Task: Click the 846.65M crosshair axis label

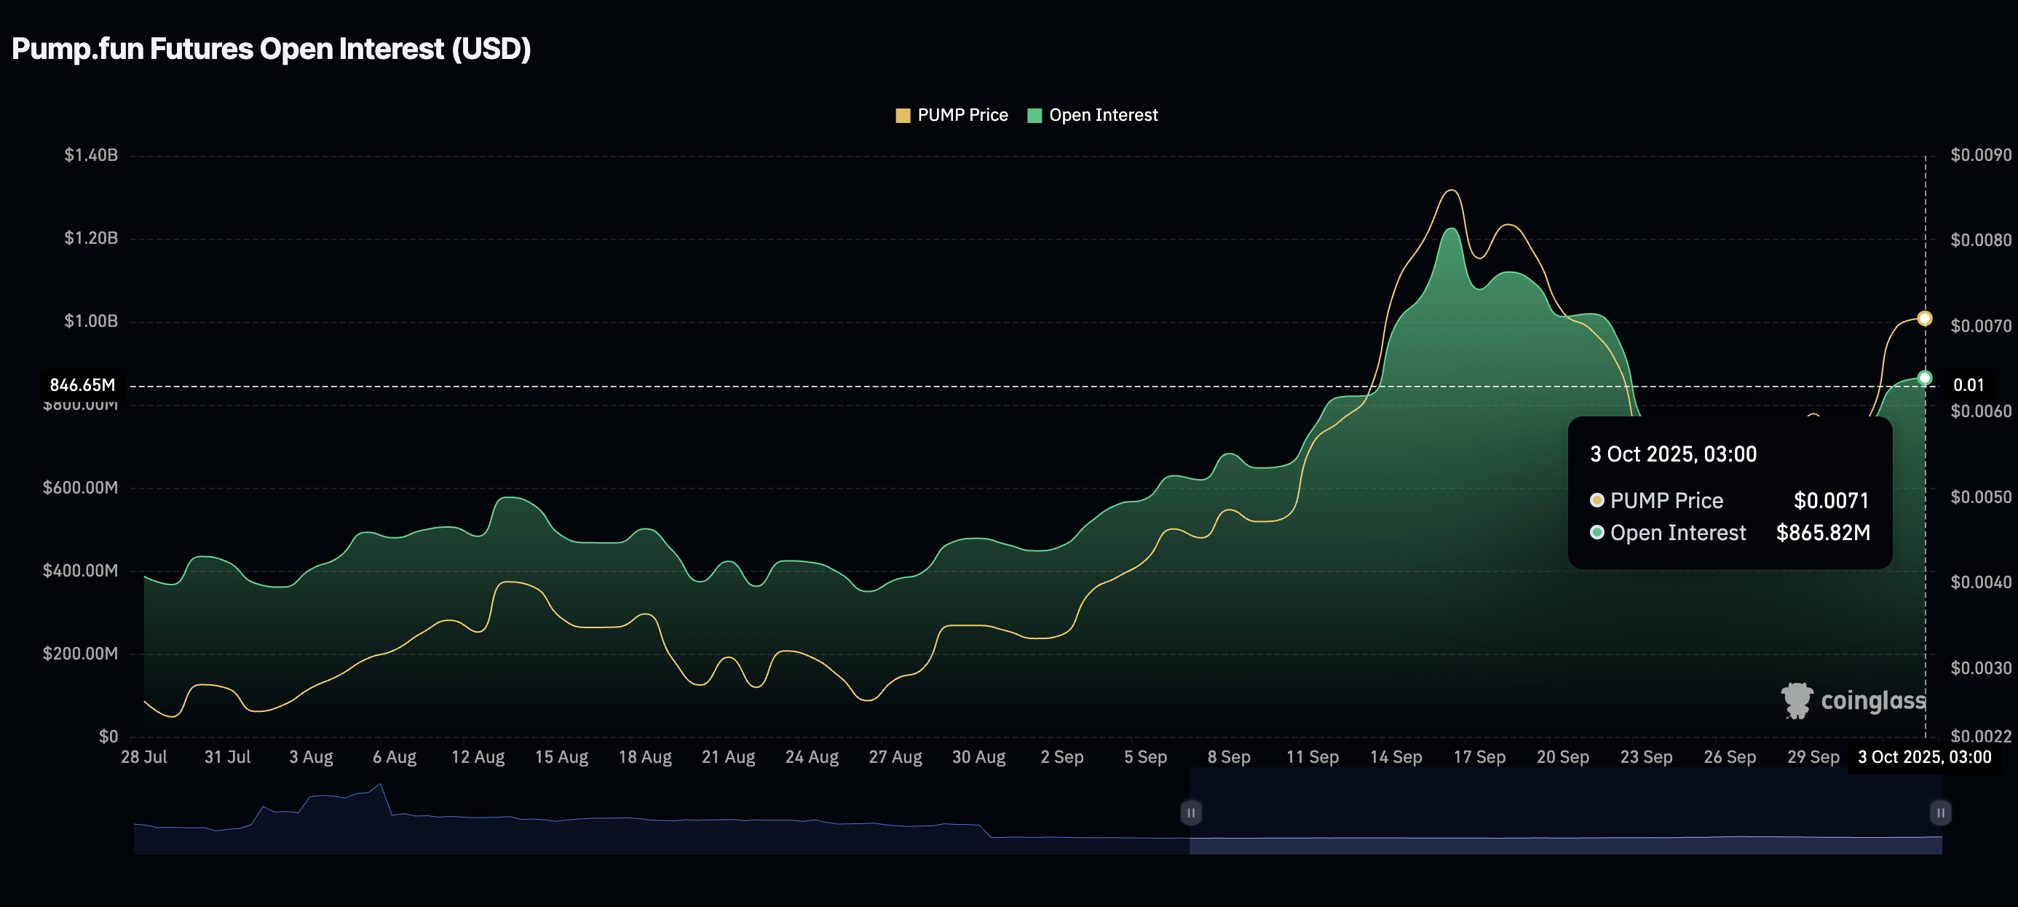Action: coord(82,384)
